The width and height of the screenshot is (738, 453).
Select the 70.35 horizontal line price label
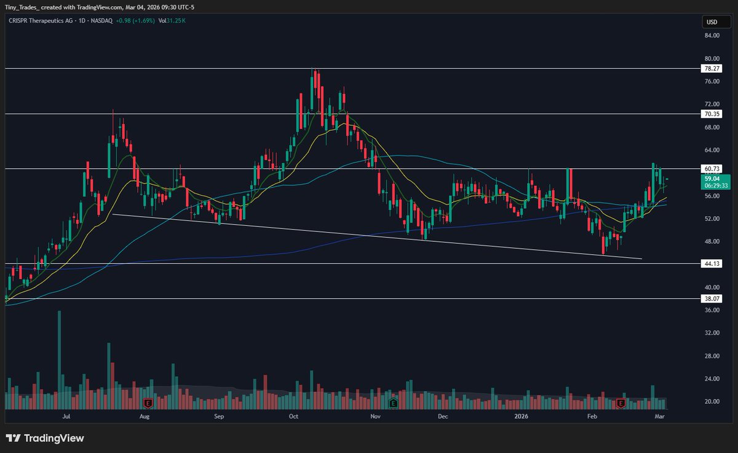click(712, 114)
